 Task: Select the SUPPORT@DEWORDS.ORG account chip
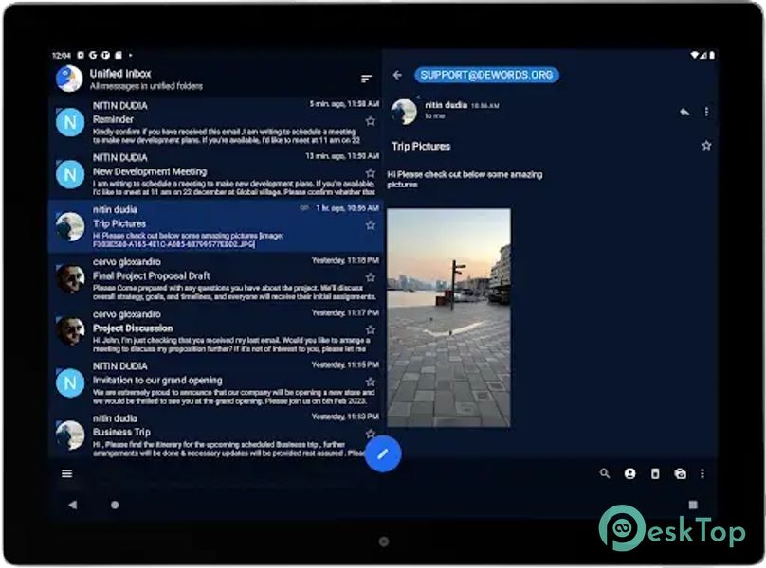click(486, 75)
